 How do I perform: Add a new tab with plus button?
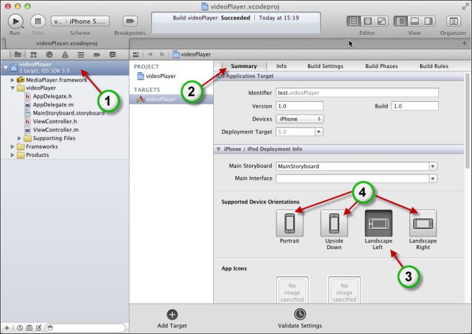[x=465, y=43]
